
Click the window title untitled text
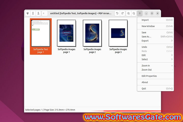(81, 13)
